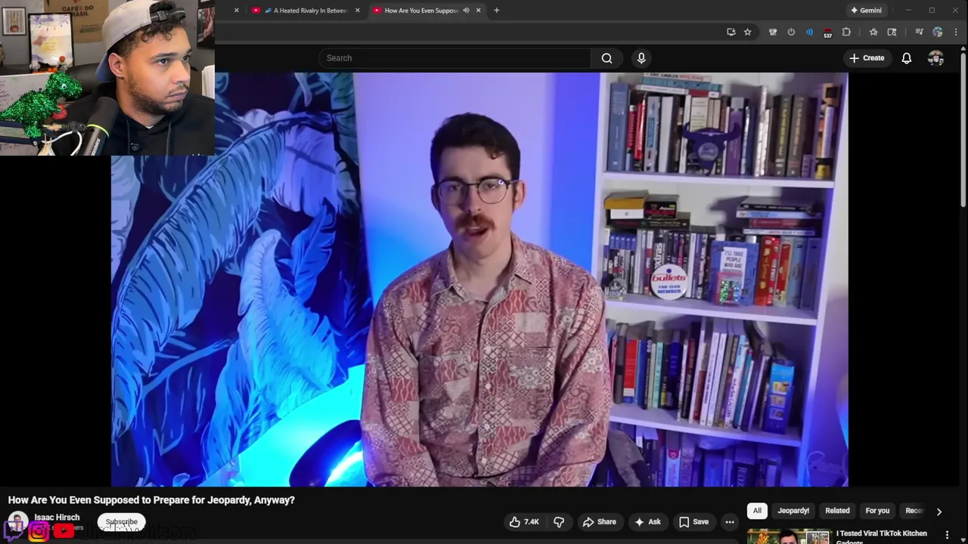Click the power button extension icon
968x544 pixels.
click(x=791, y=32)
